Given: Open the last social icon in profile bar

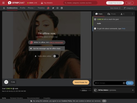Looking at the screenshot, I should 62,8.
